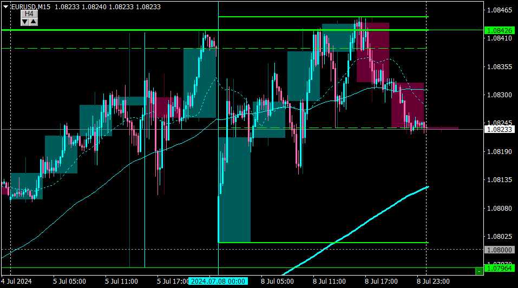The width and height of the screenshot is (518, 288).
Task: Open the chart menu triangle beside EURUSD
Action: [5, 6]
